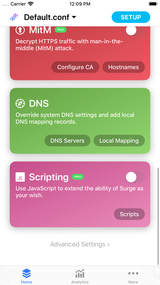Tap the PRO badge beside Scripting
160x285 pixels.
78,177
